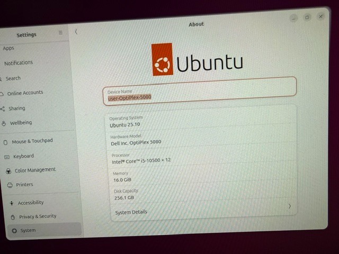This screenshot has height=254, width=339.
Task: Click the Accessibility figure icon
Action: [12, 203]
